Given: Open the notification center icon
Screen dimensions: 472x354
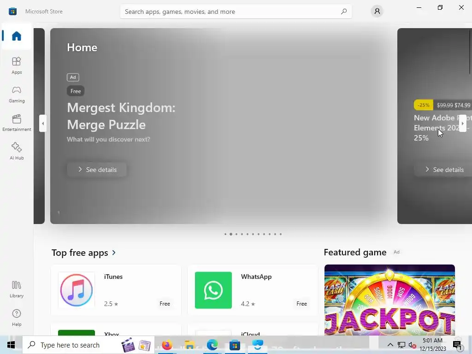Looking at the screenshot, I should 457,345.
